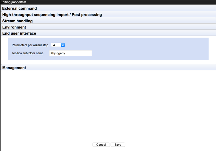This screenshot has width=216, height=151.
Task: Click the Cancel button
Action: 101,145
